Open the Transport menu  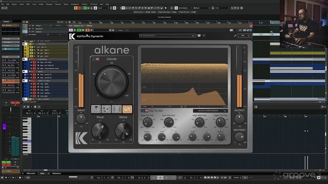click(49, 4)
